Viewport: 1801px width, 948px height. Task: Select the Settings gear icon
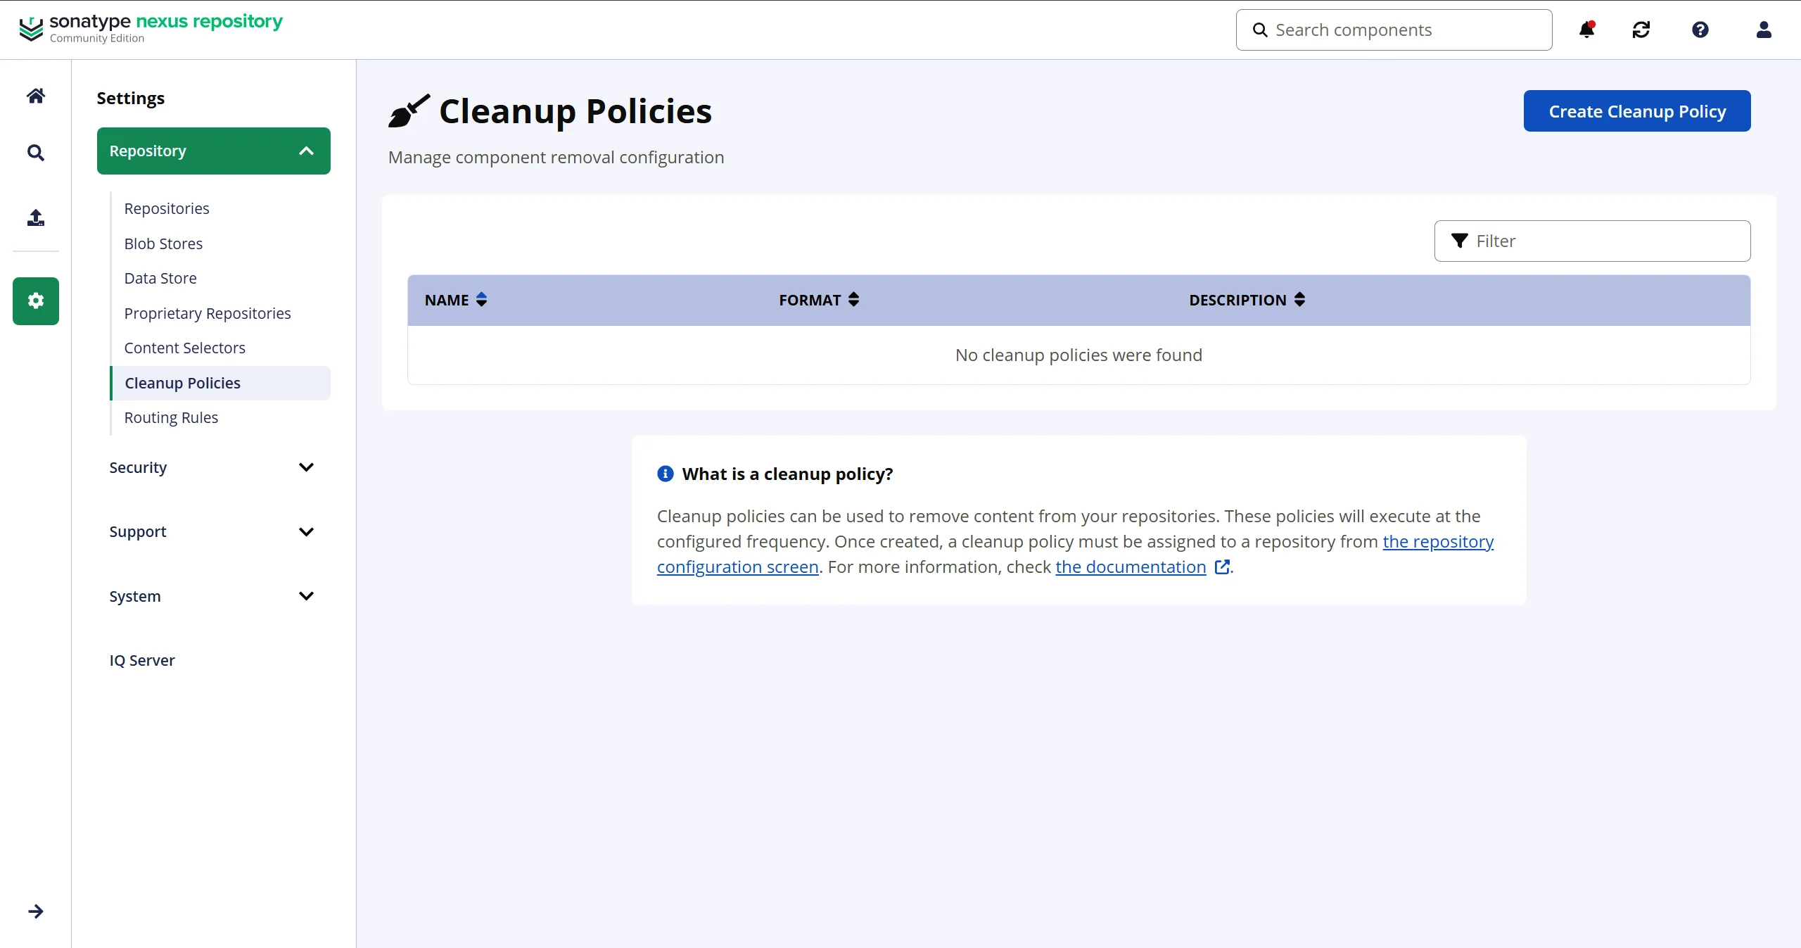point(36,301)
